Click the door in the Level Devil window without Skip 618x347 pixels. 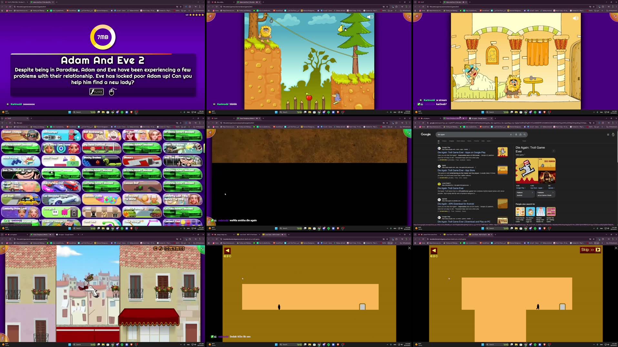pyautogui.click(x=362, y=307)
